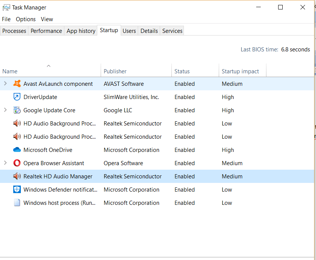Open the App history tab

tap(81, 31)
